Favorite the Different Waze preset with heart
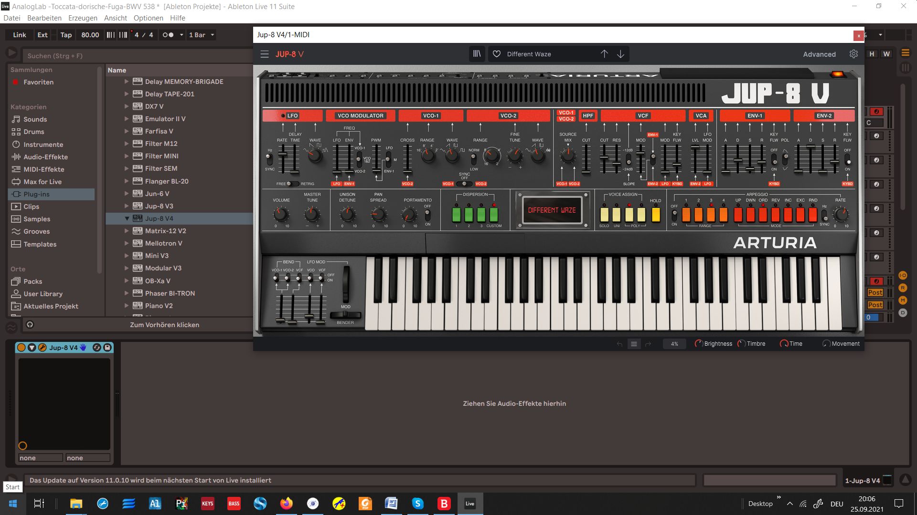917x515 pixels. tap(497, 54)
